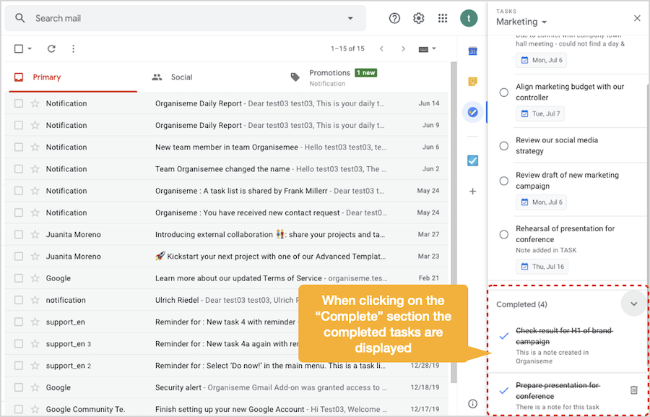The width and height of the screenshot is (650, 417).
Task: Open the Organiseme add-on checkbox icon
Action: (472, 160)
